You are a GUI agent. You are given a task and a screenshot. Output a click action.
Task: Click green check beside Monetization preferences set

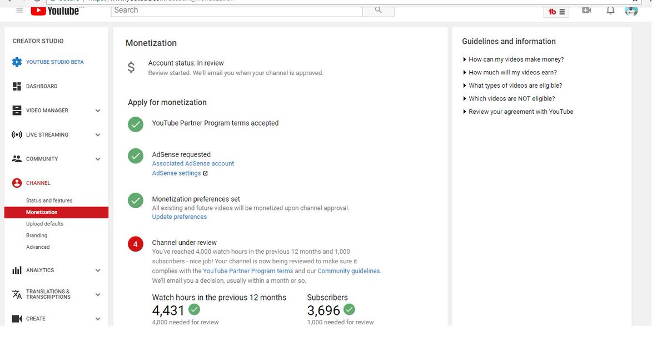pos(136,200)
